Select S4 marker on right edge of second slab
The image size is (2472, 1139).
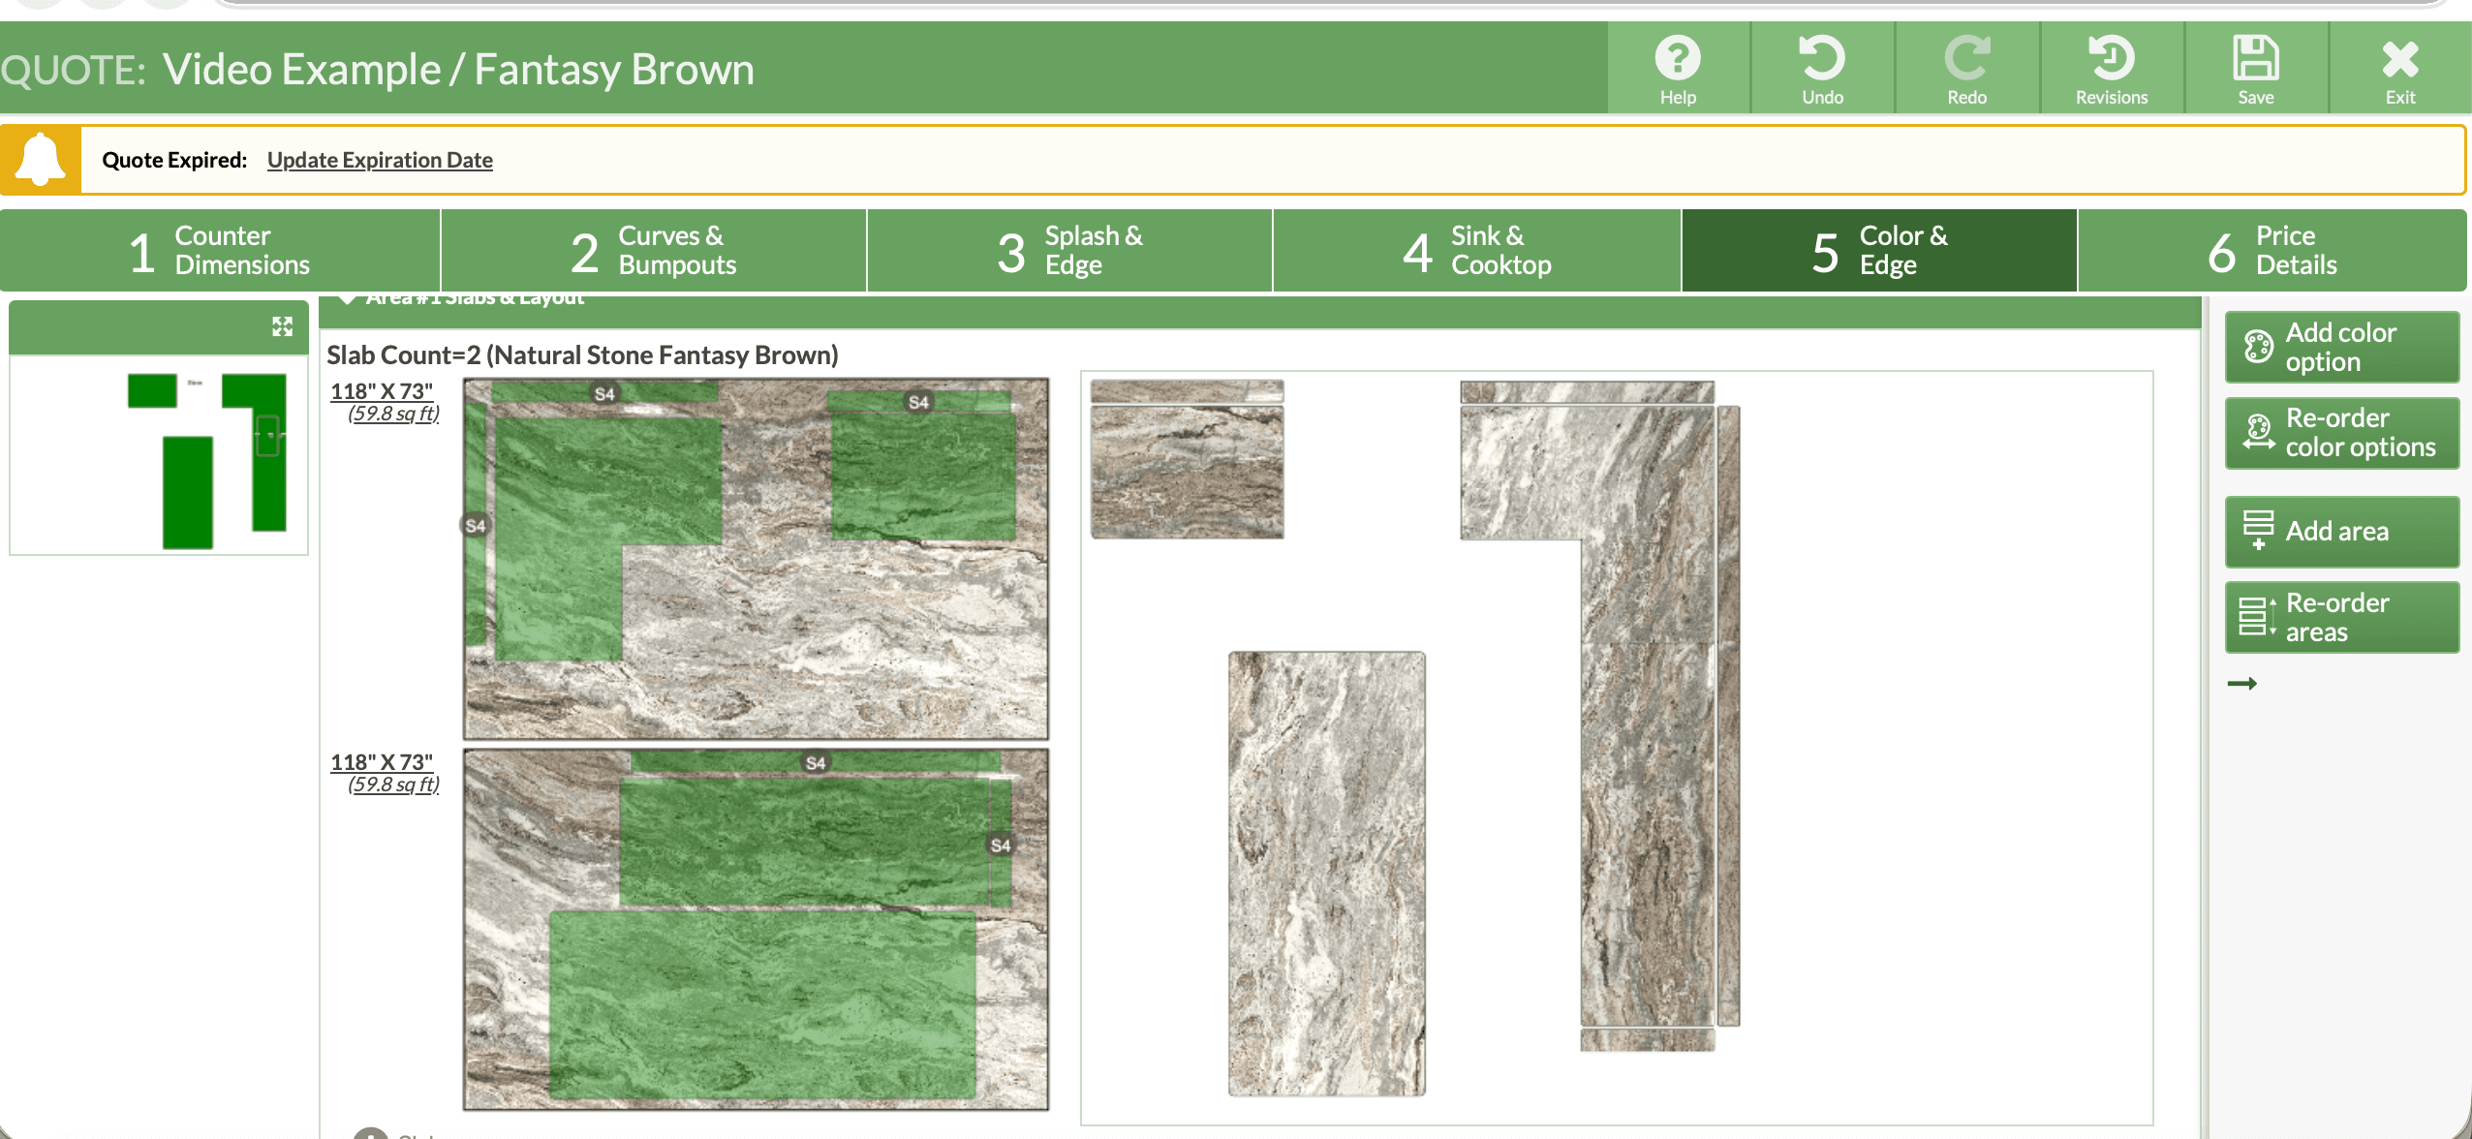pyautogui.click(x=1001, y=846)
